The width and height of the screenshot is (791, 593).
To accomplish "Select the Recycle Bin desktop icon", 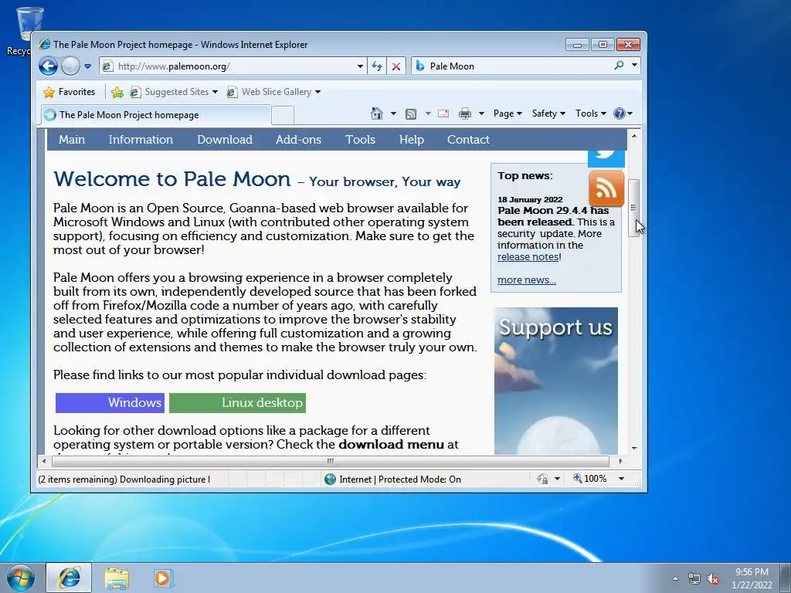I will click(23, 31).
